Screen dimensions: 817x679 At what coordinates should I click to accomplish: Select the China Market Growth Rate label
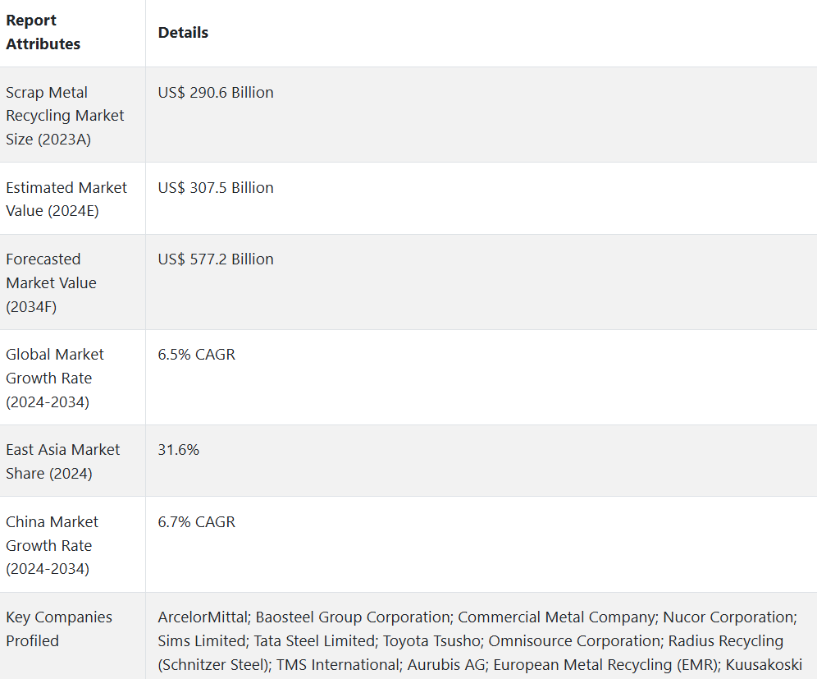(x=52, y=545)
